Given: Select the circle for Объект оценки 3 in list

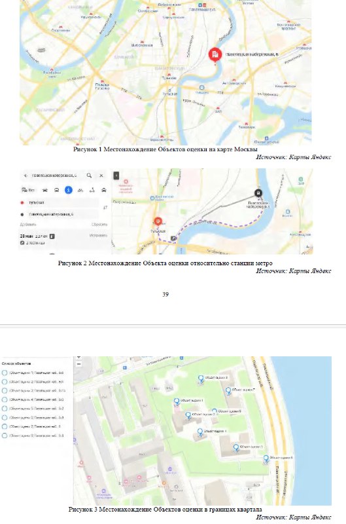Looking at the screenshot, I should pyautogui.click(x=5, y=390).
